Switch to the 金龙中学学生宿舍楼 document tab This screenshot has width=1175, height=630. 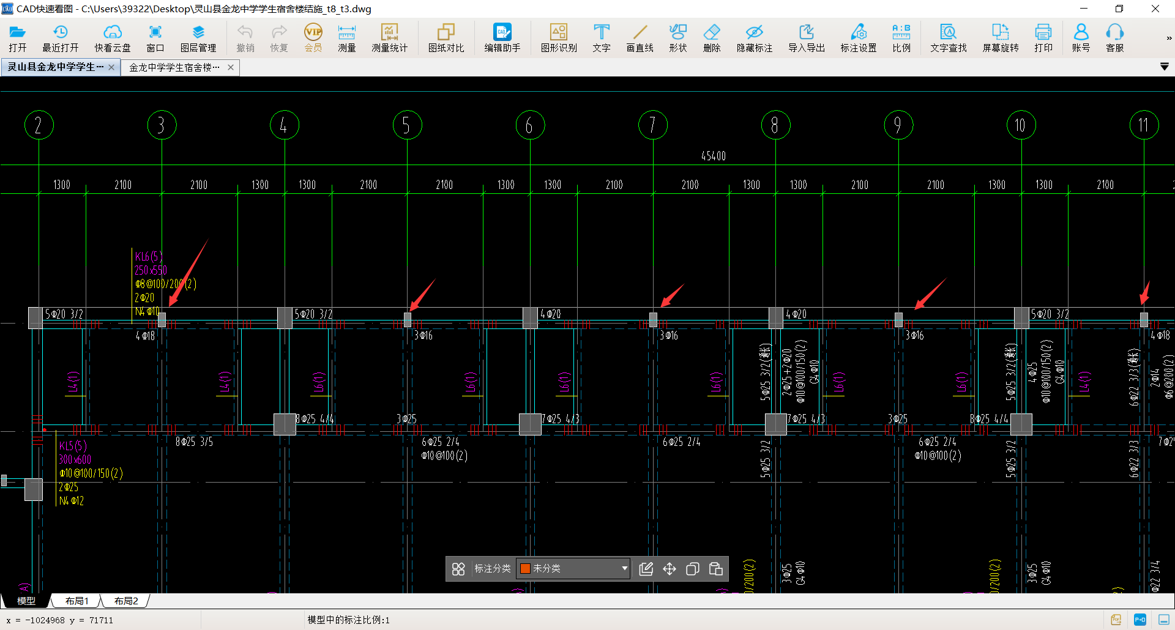(x=174, y=67)
